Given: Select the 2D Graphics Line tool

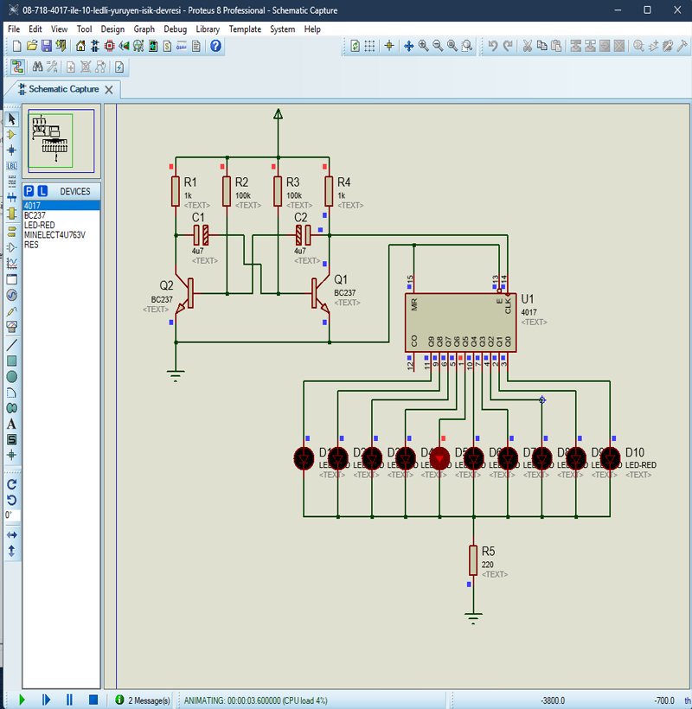Looking at the screenshot, I should pyautogui.click(x=12, y=344).
